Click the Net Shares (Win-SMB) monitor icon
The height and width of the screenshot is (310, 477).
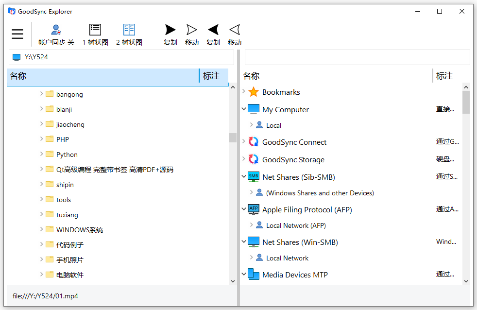pyautogui.click(x=254, y=242)
